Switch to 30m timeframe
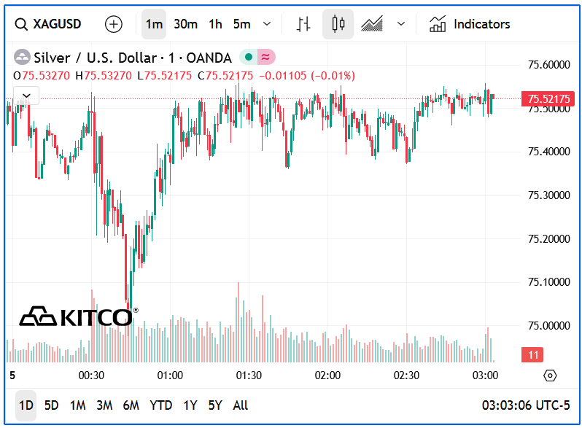582x428 pixels. pos(185,24)
